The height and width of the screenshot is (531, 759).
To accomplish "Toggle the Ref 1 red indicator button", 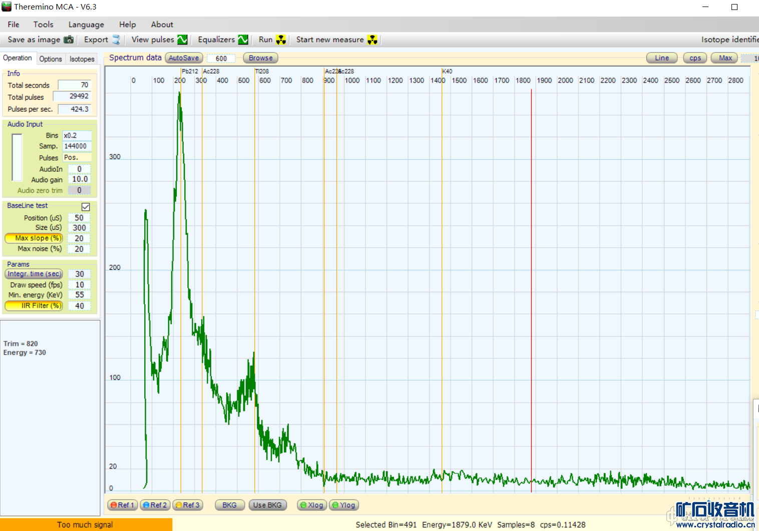I will pos(122,505).
